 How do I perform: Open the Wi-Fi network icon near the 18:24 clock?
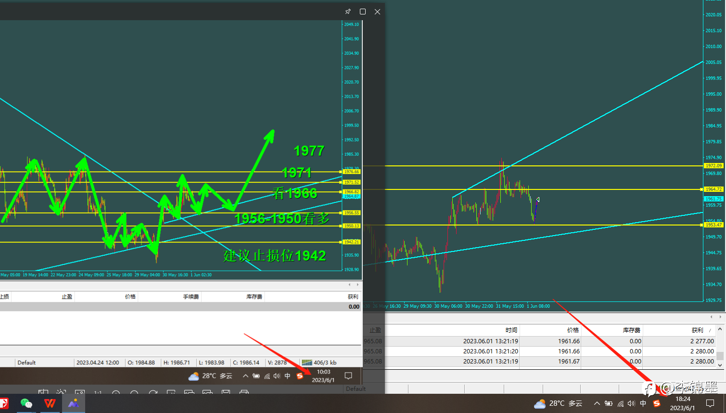[621, 403]
